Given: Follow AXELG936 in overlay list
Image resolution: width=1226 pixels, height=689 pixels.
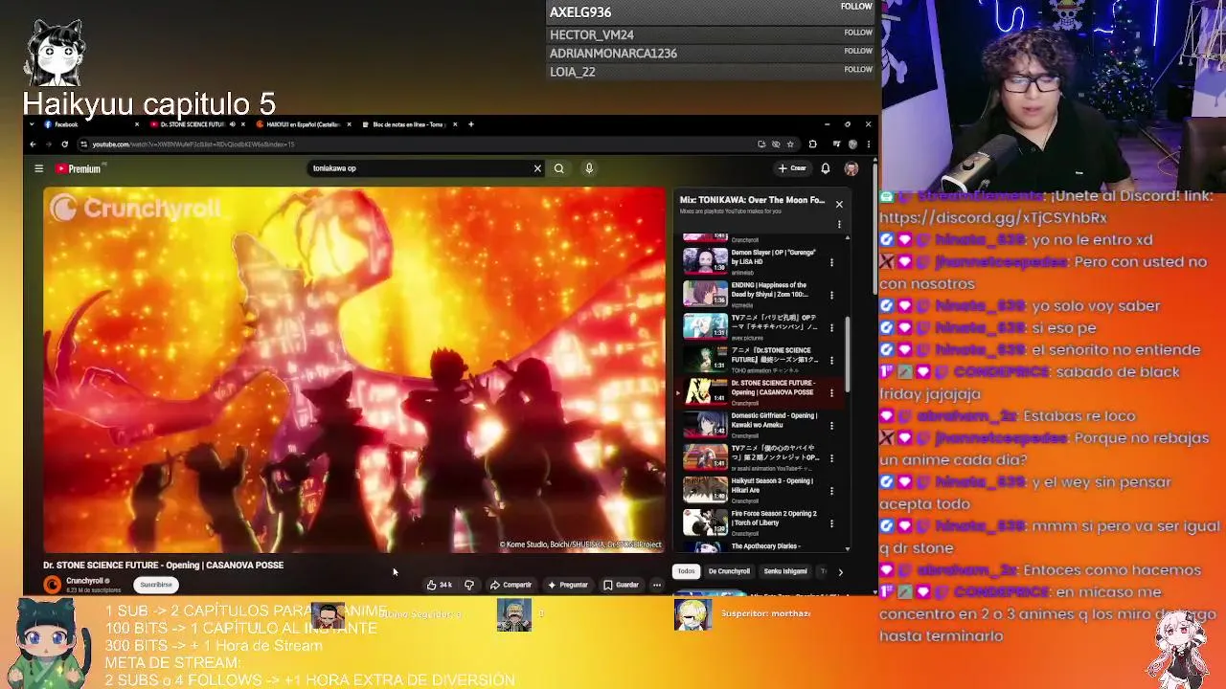Looking at the screenshot, I should (x=856, y=7).
